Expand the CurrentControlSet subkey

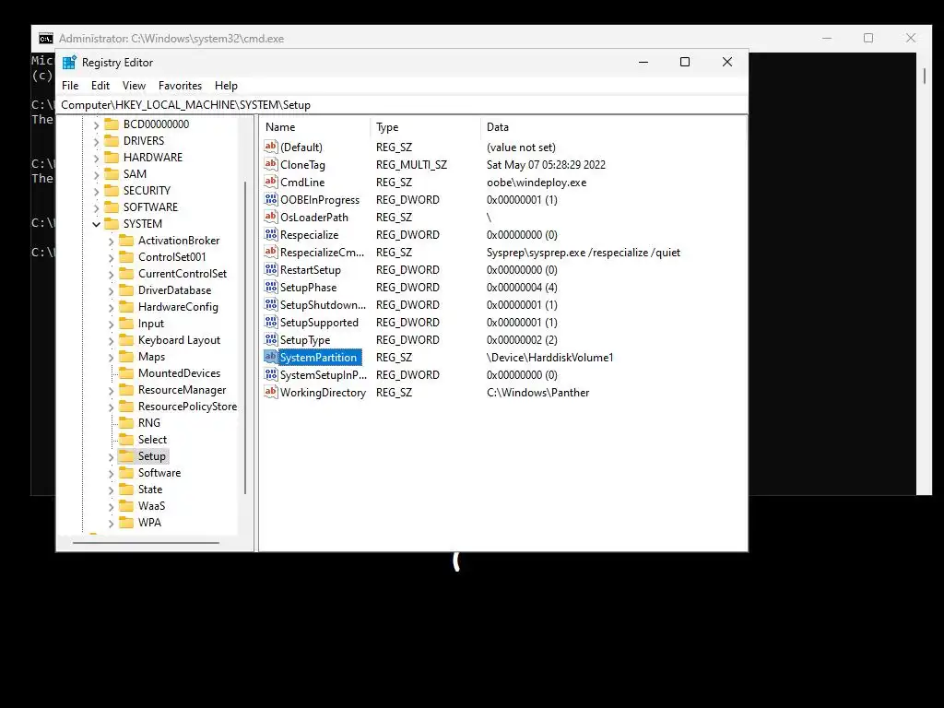click(x=111, y=274)
